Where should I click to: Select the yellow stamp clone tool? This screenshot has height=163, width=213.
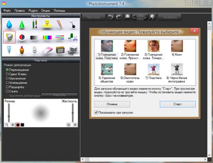(x=47, y=24)
